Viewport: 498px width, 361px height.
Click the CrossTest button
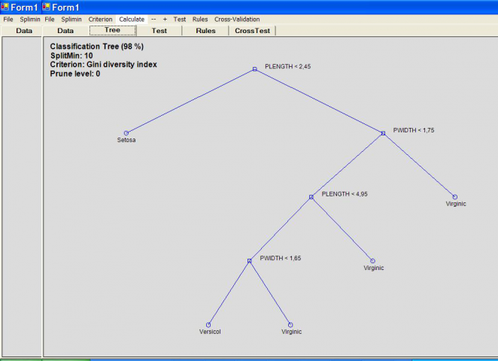253,31
